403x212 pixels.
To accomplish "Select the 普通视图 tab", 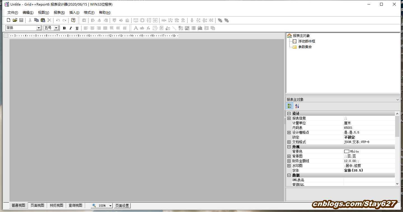I will [18, 205].
